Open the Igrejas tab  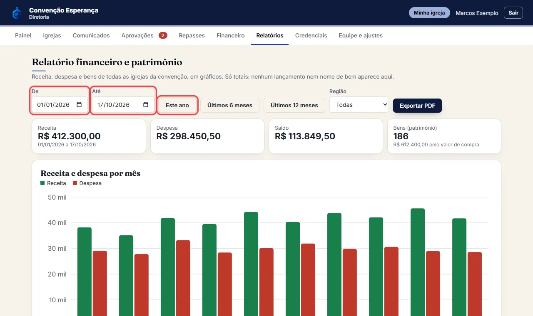[52, 35]
